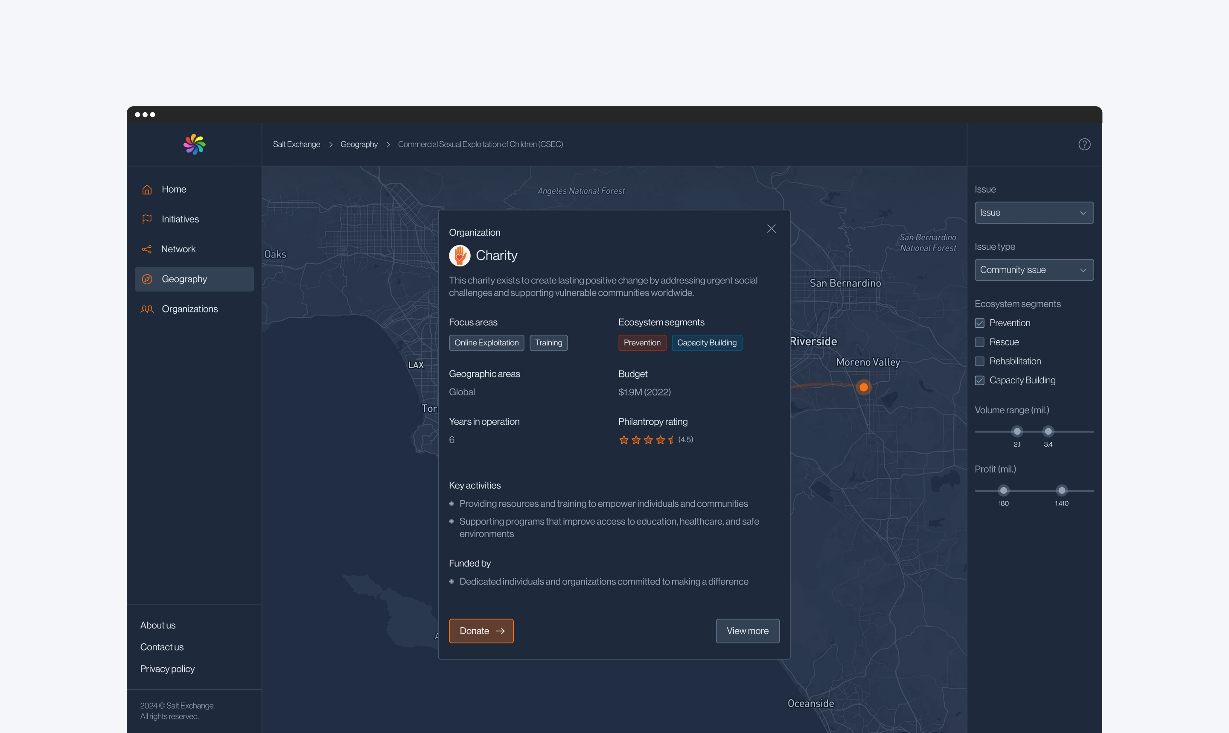The image size is (1229, 733).
Task: Click the Volume range 3.4 slider handle
Action: (x=1048, y=431)
